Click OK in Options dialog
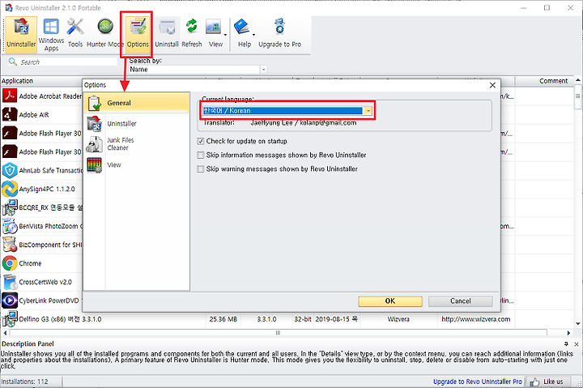The width and height of the screenshot is (583, 388). click(390, 301)
